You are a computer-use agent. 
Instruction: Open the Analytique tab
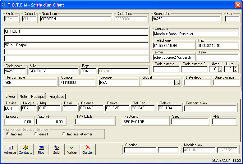pos(56,97)
